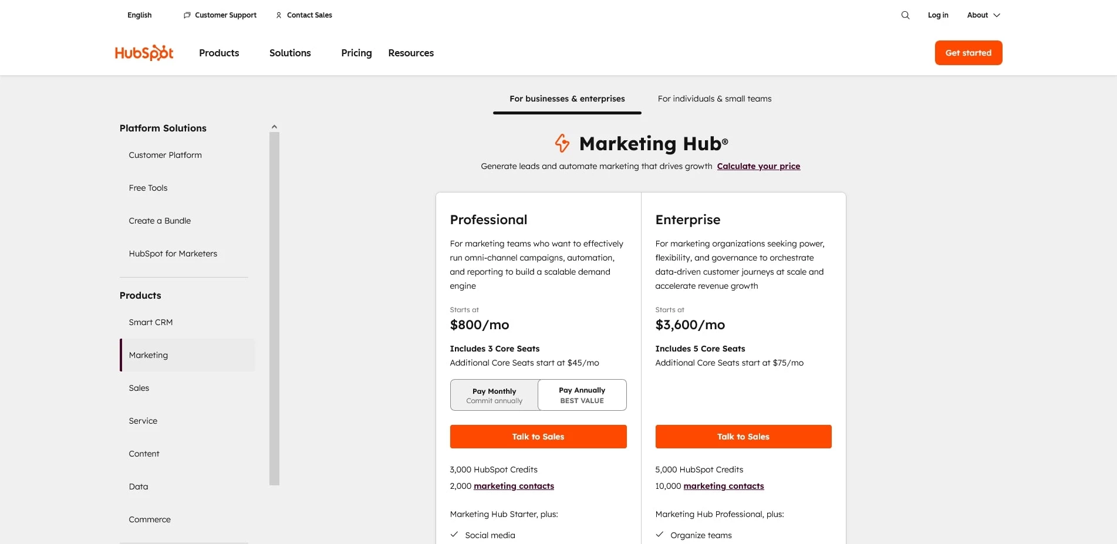Click the Get started button
The image size is (1117, 544).
[968, 52]
